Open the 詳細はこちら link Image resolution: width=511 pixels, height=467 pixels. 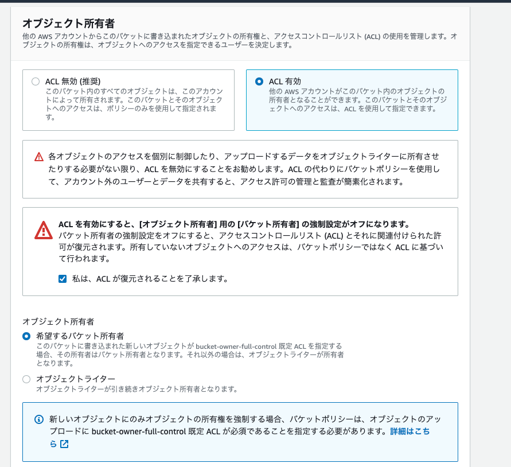pos(409,431)
